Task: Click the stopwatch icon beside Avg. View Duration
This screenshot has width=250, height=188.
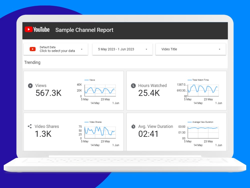Action: tap(133, 127)
